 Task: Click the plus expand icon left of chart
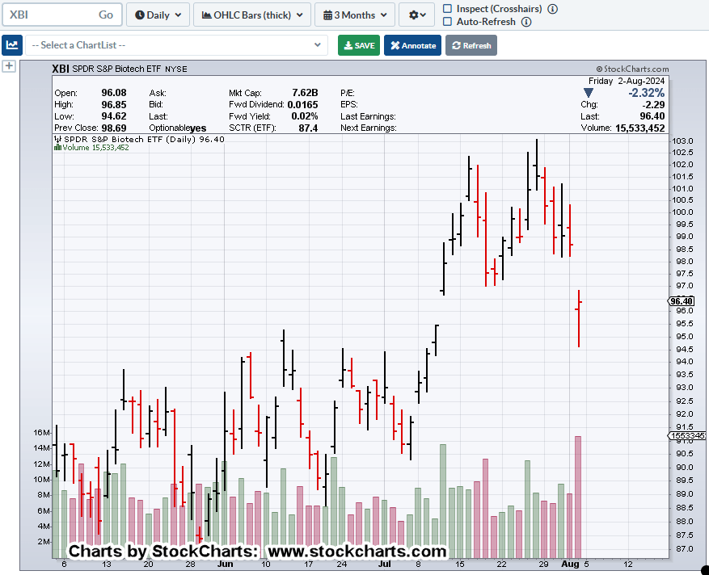[9, 66]
